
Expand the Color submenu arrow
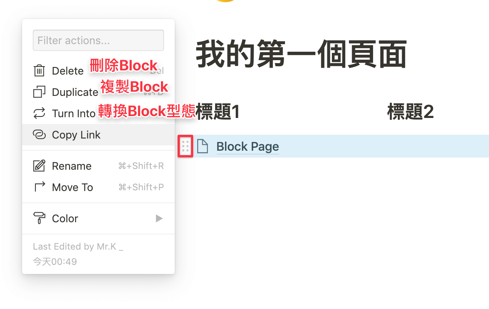159,218
